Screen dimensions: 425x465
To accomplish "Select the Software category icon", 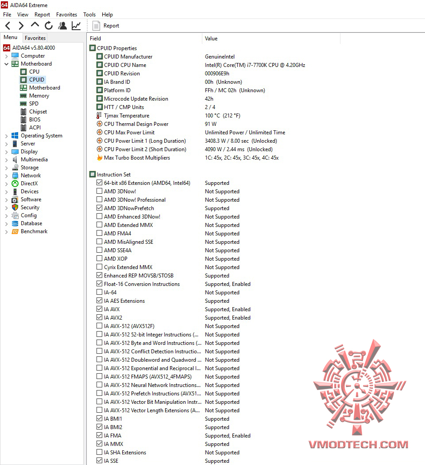I will tap(15, 199).
